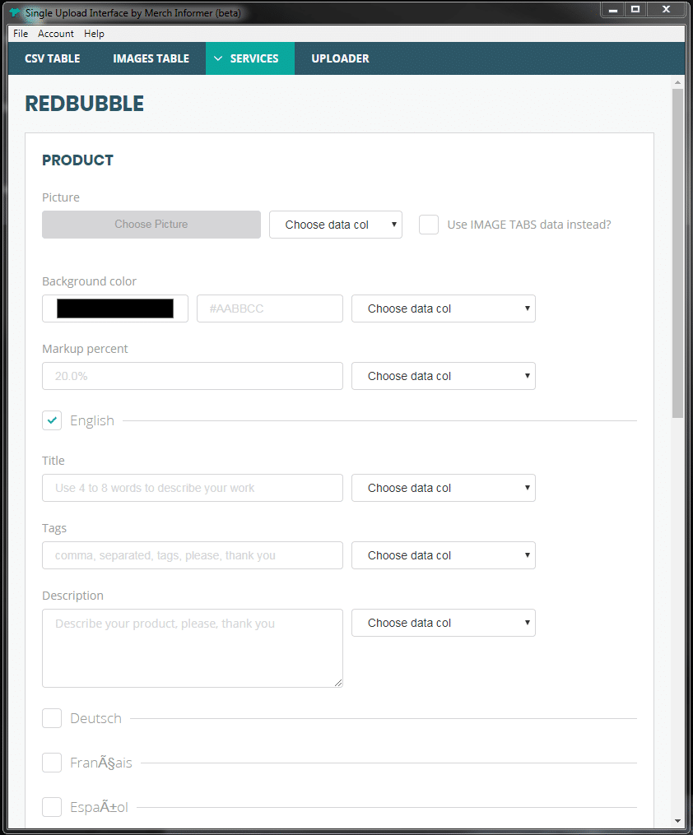Click the chevron icon on Services tab

click(218, 58)
